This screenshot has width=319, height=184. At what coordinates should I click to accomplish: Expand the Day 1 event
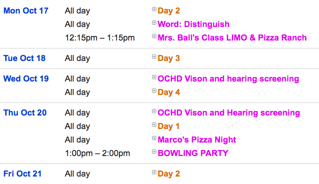pos(154,125)
